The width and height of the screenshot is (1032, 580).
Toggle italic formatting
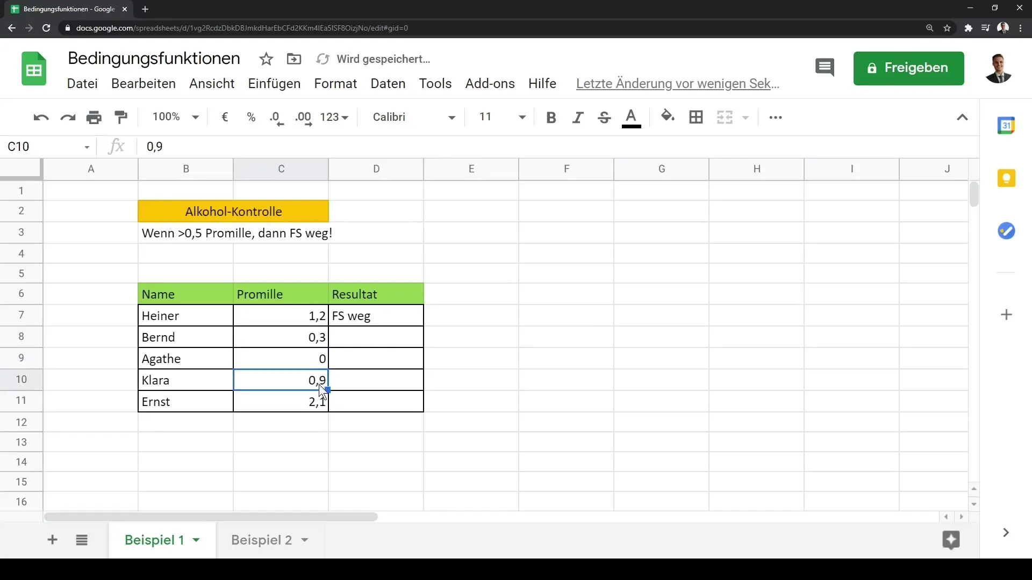(578, 118)
